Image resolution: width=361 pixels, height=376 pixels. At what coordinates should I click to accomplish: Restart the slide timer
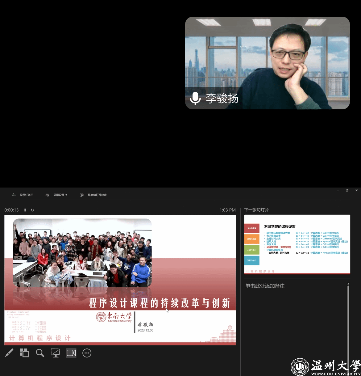(x=32, y=210)
